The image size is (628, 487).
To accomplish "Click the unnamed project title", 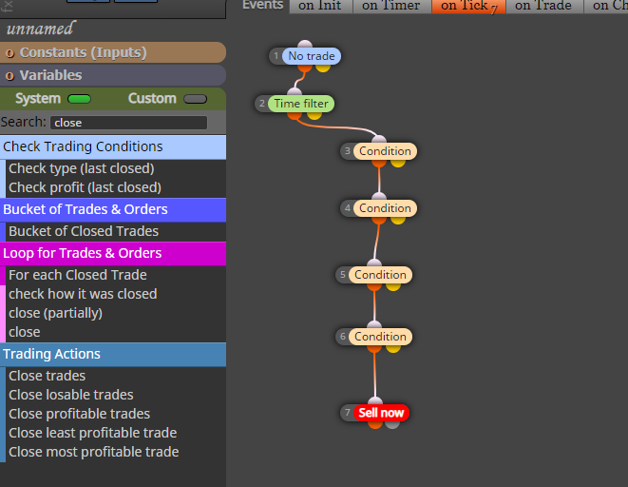I will coord(40,29).
